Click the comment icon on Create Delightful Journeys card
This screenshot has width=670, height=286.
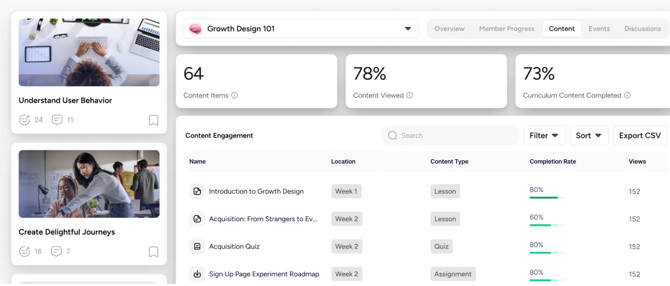coord(56,251)
